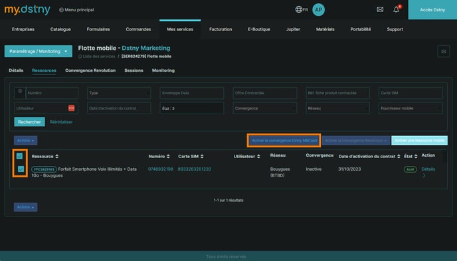
Task: Sort by Carte SIM column
Action: pos(202,157)
